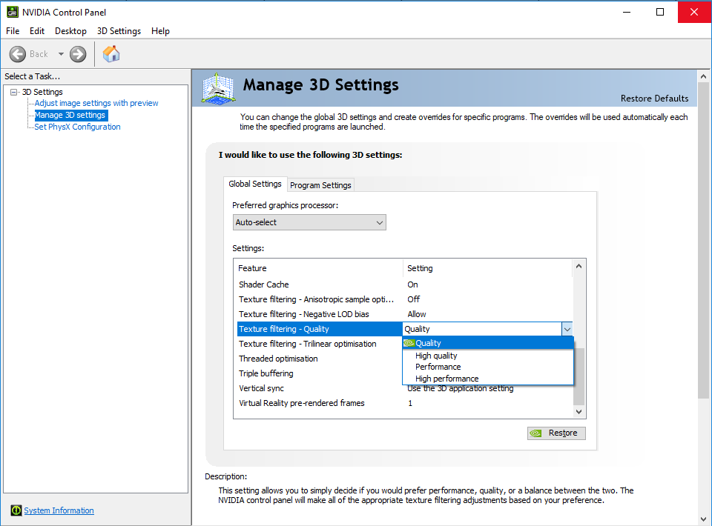
Task: Select the Threaded optimisation row
Action: pos(318,359)
